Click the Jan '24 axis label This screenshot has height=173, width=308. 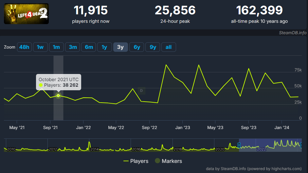[282, 128]
